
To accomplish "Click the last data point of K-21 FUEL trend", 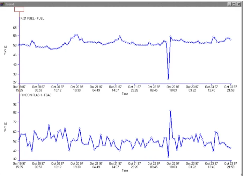I will pos(230,39).
